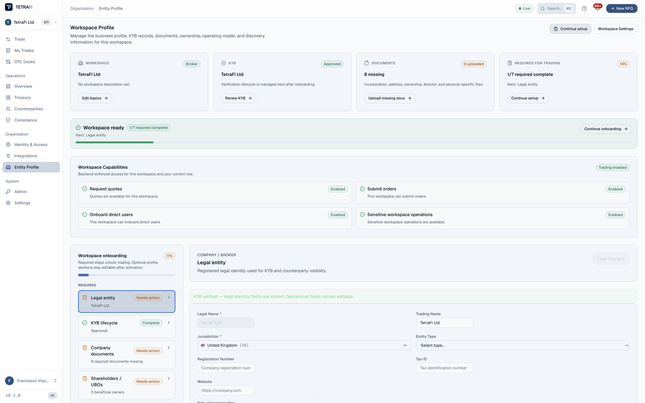Screen dimensions: 645x403
Task: Click Upload missing docs
Action: coord(390,98)
